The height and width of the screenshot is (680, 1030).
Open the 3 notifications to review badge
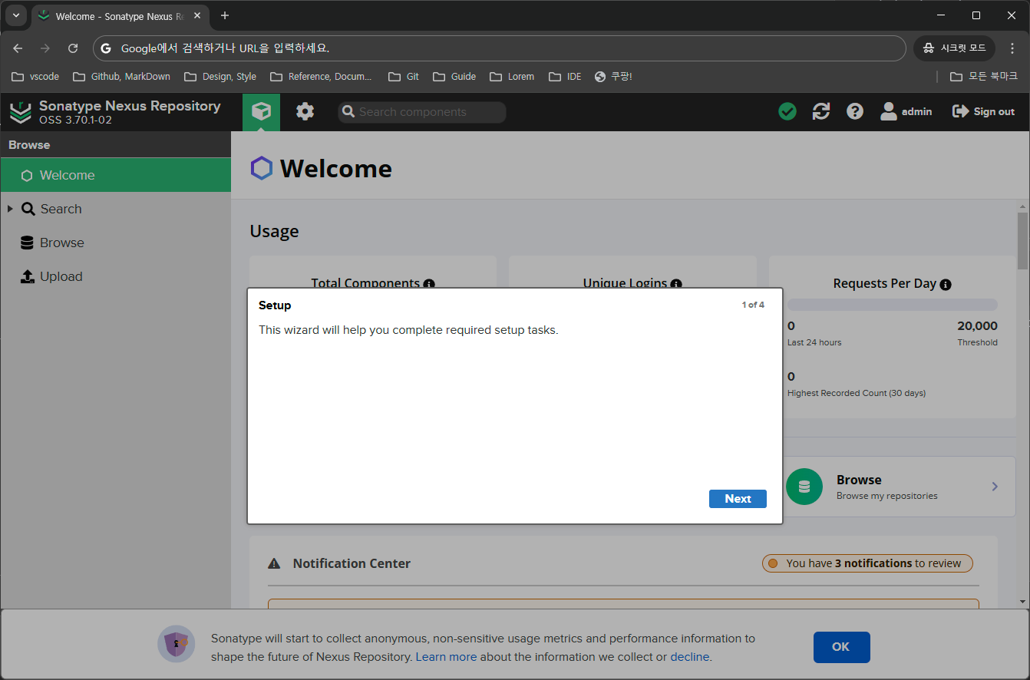click(x=867, y=563)
